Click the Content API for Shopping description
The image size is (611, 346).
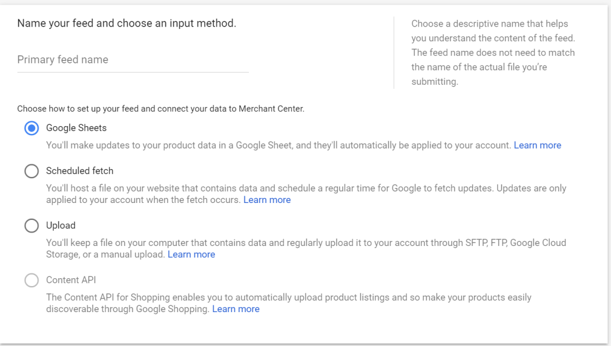pyautogui.click(x=289, y=303)
